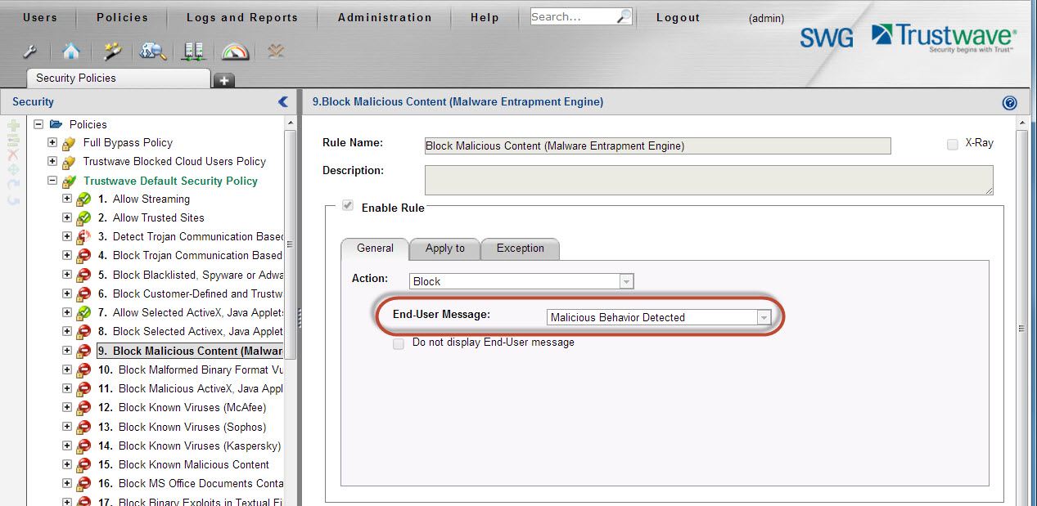Click into the Description text field

click(708, 180)
